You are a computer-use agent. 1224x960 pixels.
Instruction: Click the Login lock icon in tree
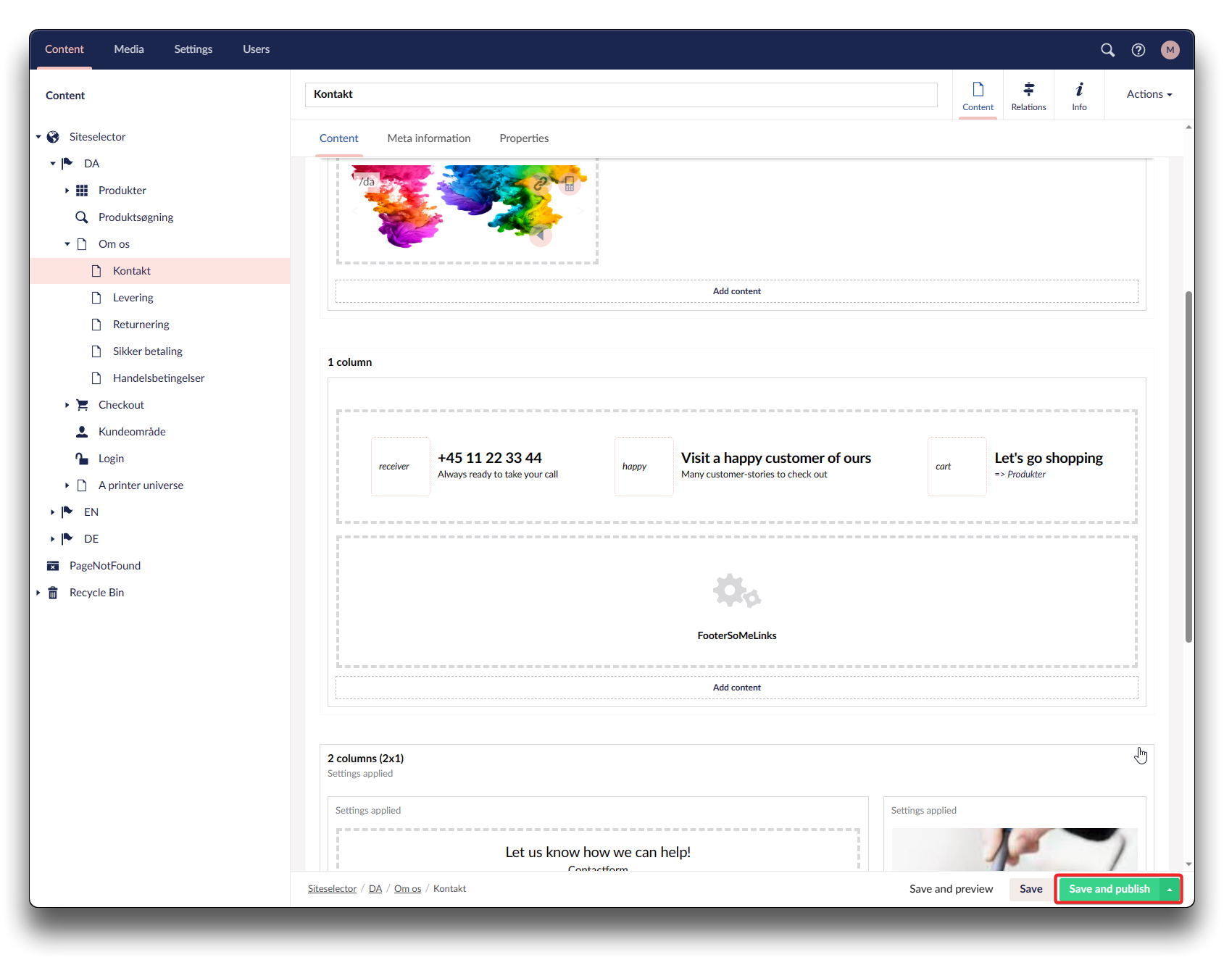(x=82, y=459)
